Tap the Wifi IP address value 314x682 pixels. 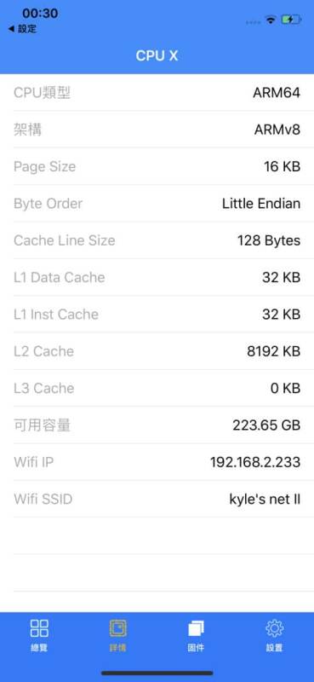pos(255,462)
